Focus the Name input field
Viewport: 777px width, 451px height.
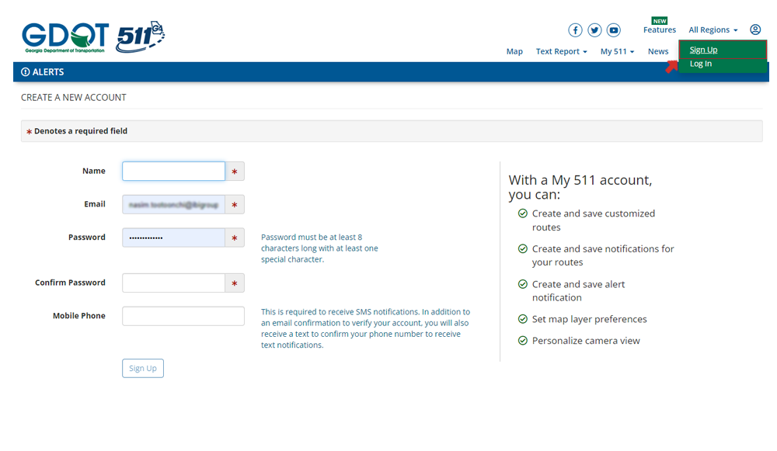pyautogui.click(x=173, y=172)
